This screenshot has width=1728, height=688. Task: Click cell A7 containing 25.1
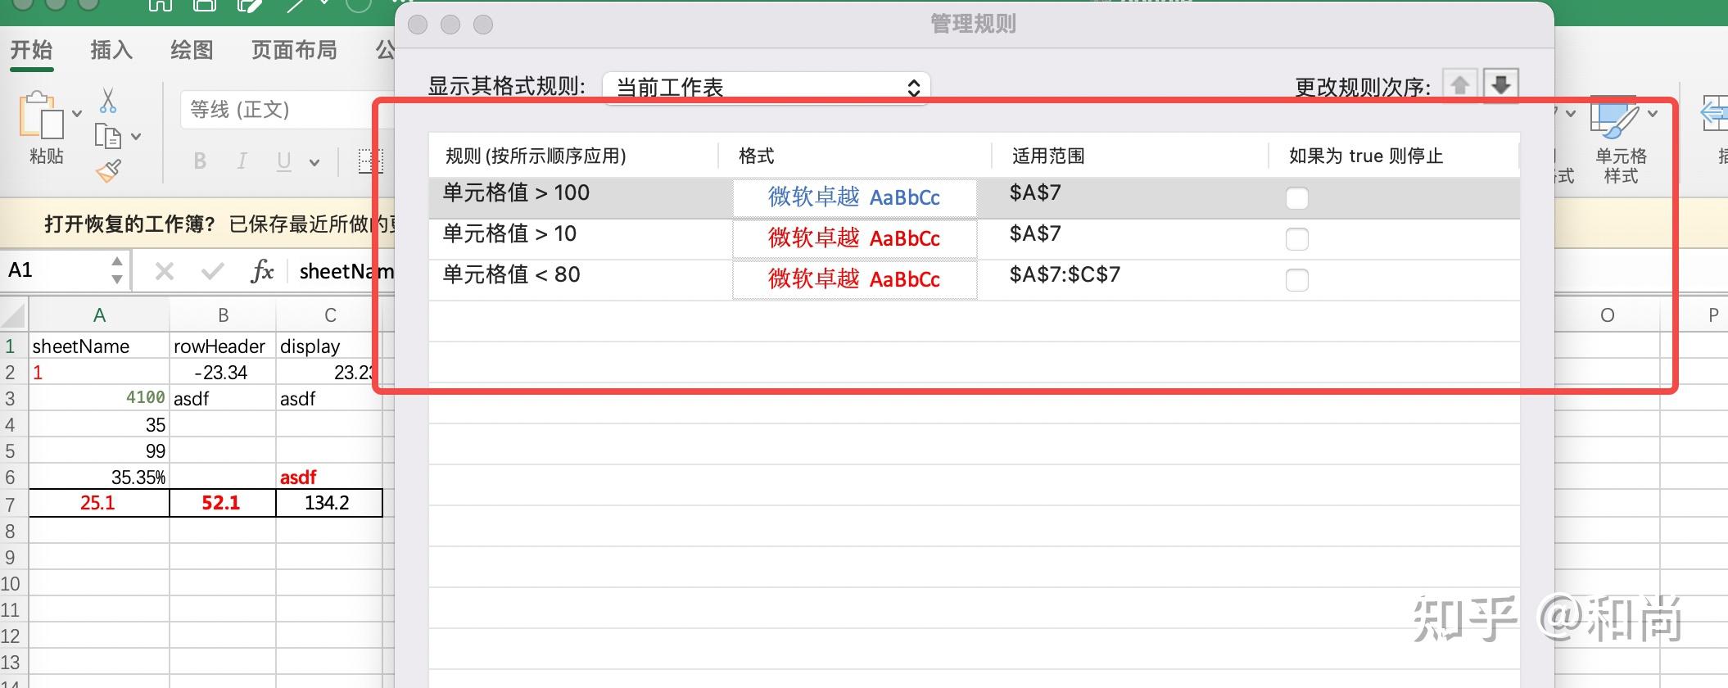[x=99, y=503]
